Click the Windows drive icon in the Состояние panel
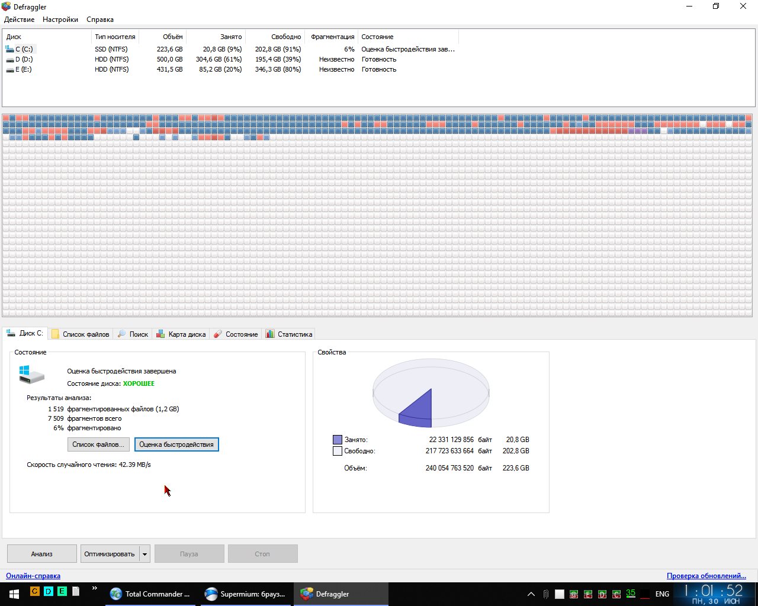Viewport: 758px width, 606px height. tap(31, 375)
